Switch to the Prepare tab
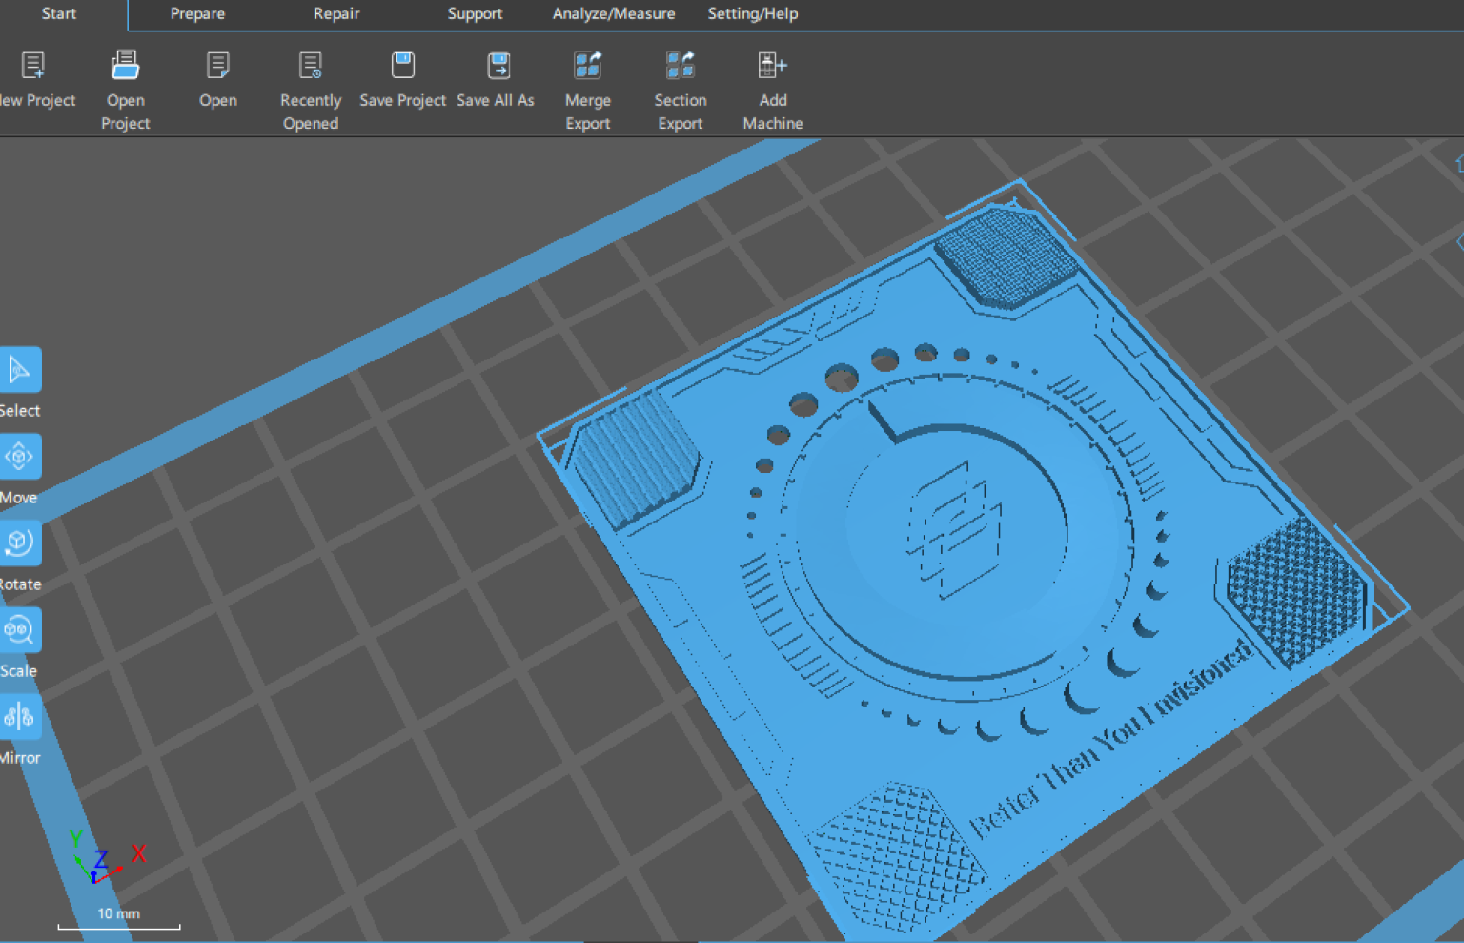The image size is (1464, 943). click(197, 14)
